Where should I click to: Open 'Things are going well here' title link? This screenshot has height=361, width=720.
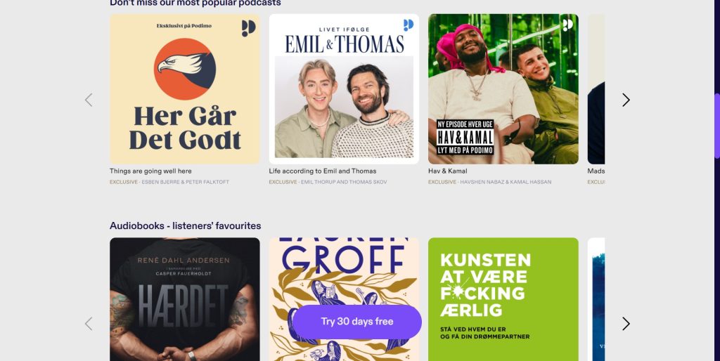click(x=150, y=171)
